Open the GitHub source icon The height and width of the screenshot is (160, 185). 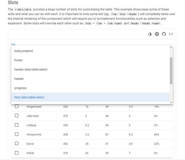click(x=164, y=34)
